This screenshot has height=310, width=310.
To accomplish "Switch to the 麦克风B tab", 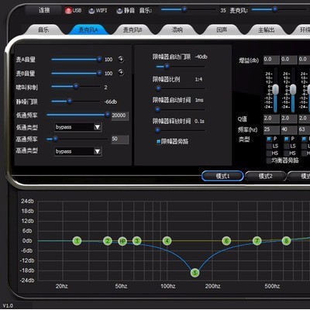I will point(133,30).
